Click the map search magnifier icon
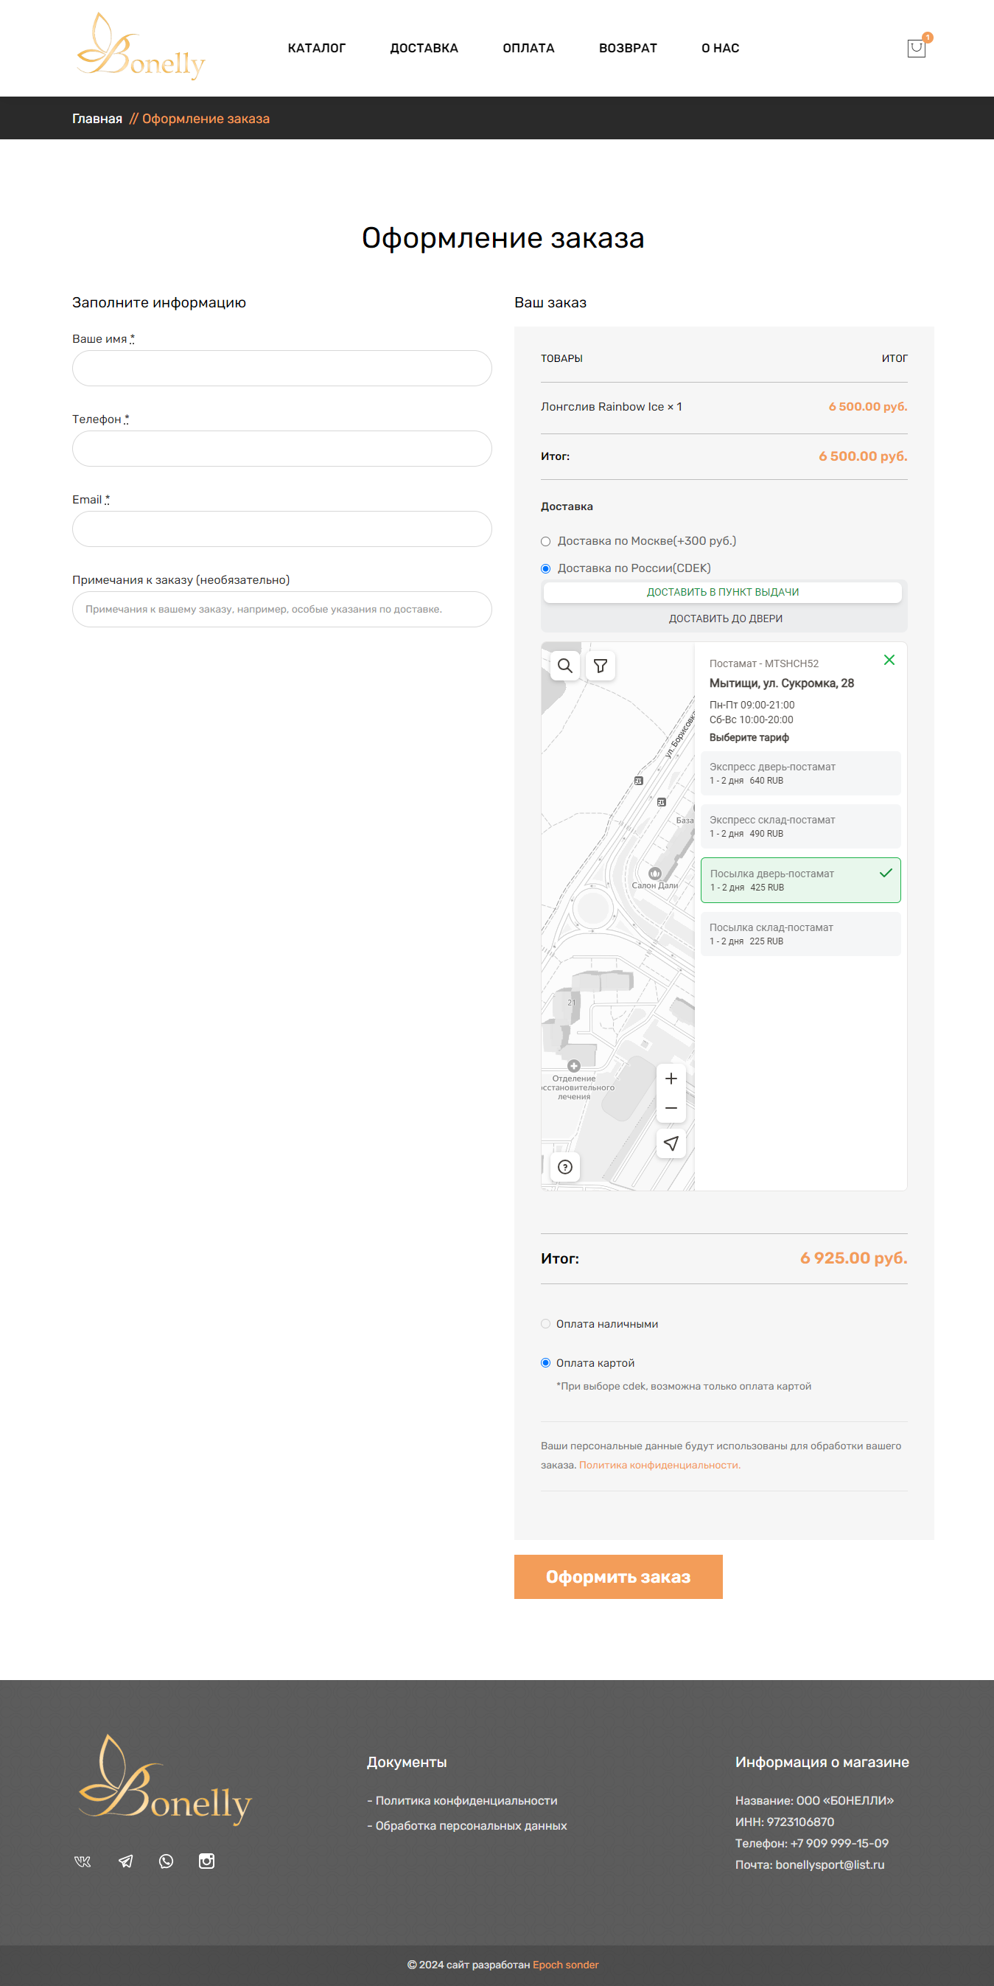 565,666
